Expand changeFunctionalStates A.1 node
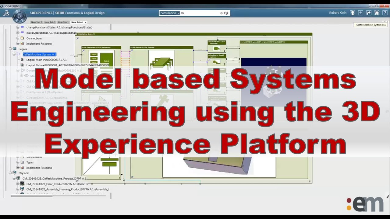The height and width of the screenshot is (219, 390). click(x=18, y=27)
